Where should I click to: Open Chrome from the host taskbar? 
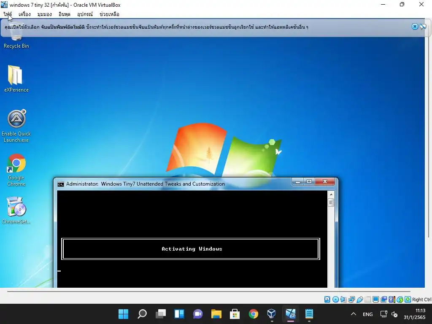tap(254, 314)
